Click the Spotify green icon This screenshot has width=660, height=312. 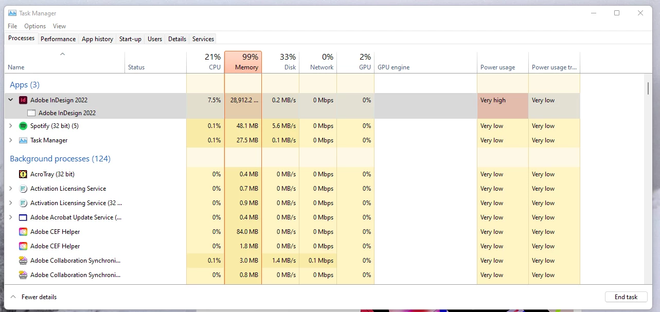23,126
